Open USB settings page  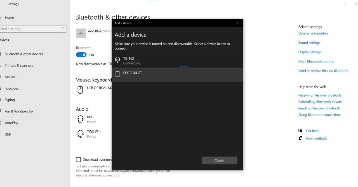pos(8,134)
